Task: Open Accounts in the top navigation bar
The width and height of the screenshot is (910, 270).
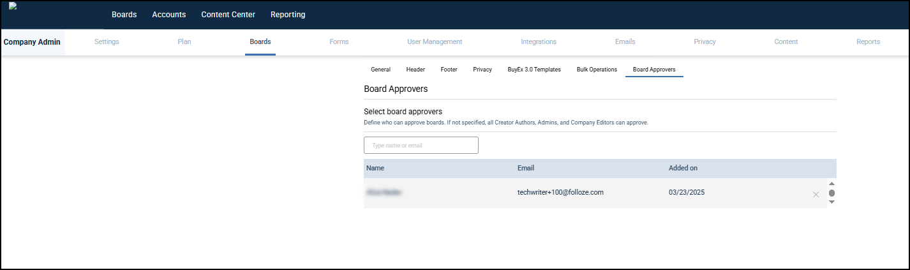Action: point(168,15)
